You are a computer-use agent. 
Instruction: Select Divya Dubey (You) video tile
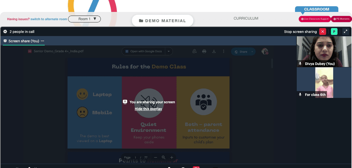[324, 52]
